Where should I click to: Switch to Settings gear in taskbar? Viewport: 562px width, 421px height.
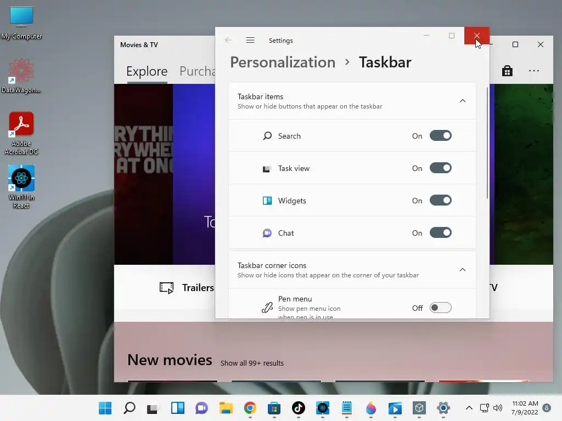coord(443,408)
